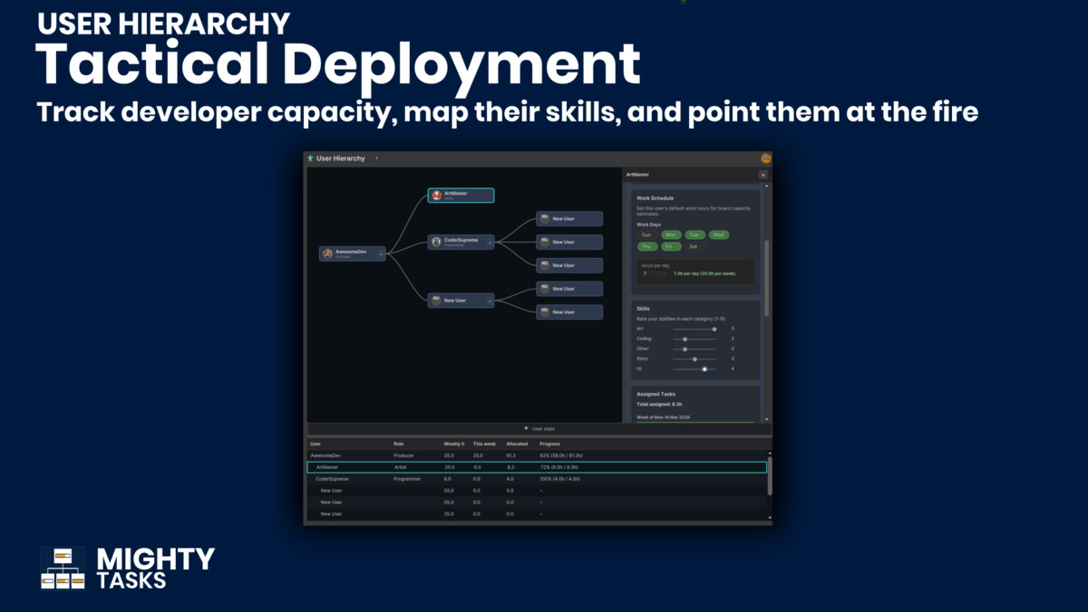
Task: Click the 61.3 allocated cell
Action: click(x=511, y=455)
